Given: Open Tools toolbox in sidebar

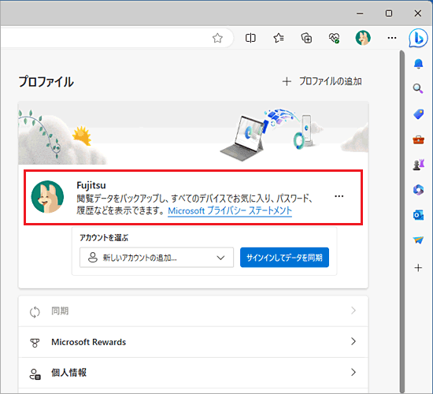Looking at the screenshot, I should tap(418, 139).
